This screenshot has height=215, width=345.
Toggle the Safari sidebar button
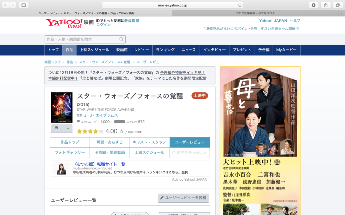(x=24, y=5)
